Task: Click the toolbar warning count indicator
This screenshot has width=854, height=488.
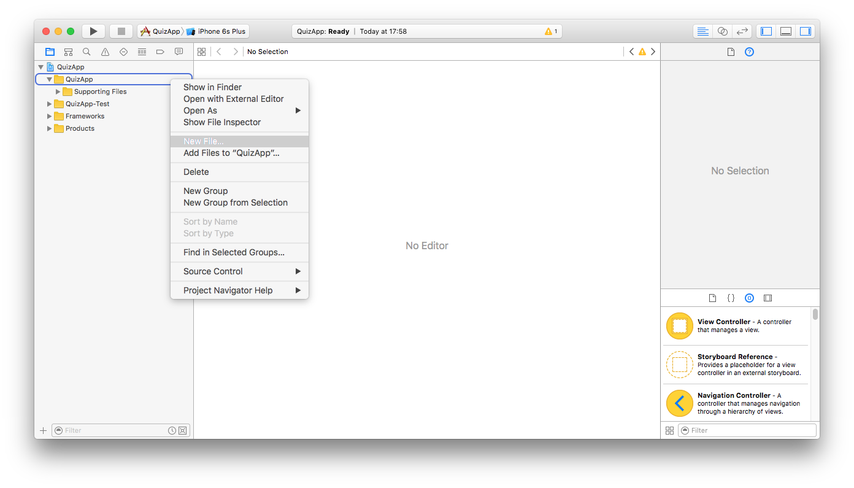Action: (x=551, y=31)
